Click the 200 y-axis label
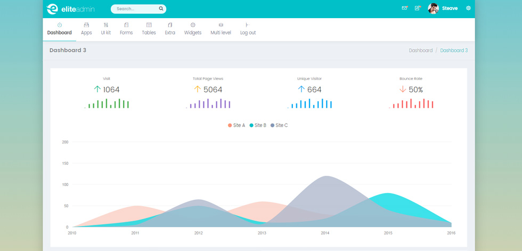This screenshot has height=251, width=522. pos(65,142)
